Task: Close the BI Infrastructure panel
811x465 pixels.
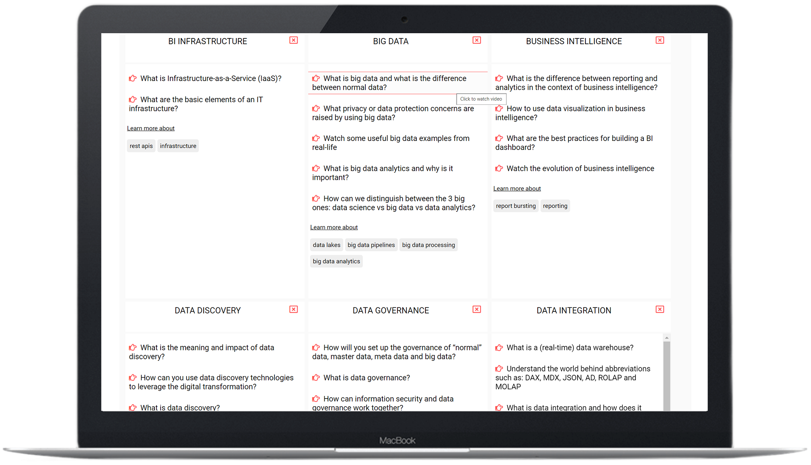Action: pyautogui.click(x=294, y=40)
